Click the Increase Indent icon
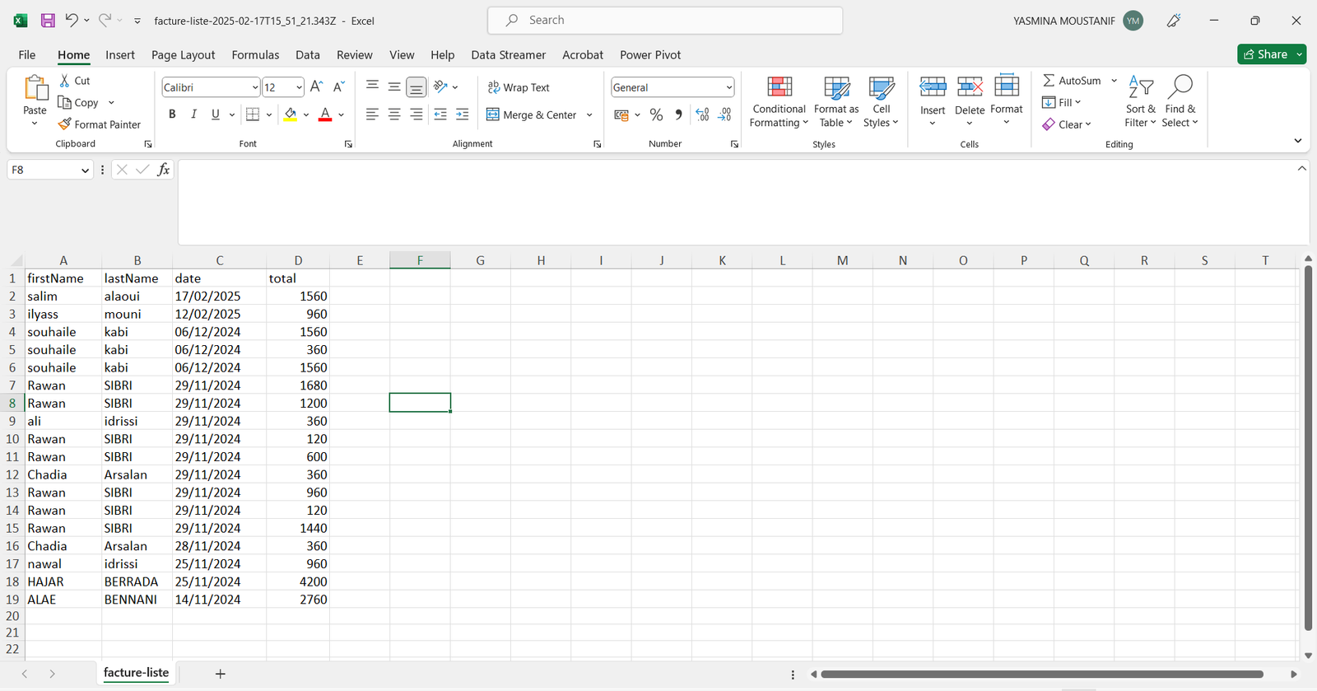The height and width of the screenshot is (691, 1317). tap(462, 115)
